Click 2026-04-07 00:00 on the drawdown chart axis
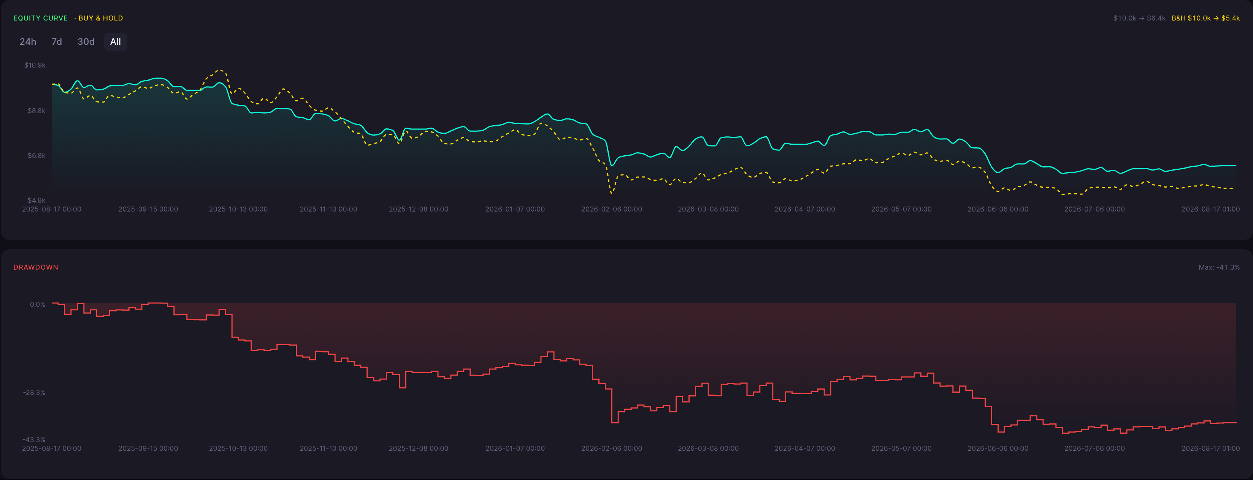The width and height of the screenshot is (1253, 480). pos(805,448)
